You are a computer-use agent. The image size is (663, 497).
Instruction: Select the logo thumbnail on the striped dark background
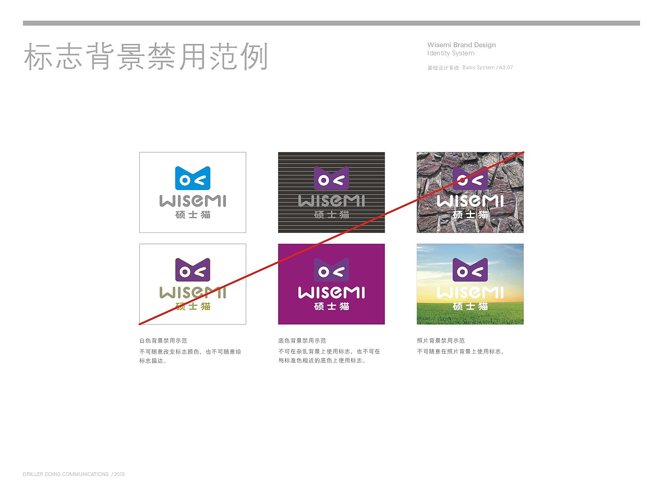(x=331, y=192)
